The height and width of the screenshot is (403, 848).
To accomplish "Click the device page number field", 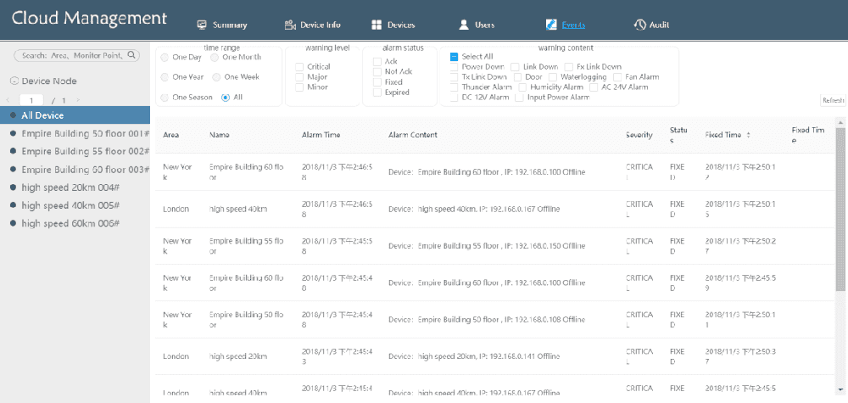I will 32,100.
